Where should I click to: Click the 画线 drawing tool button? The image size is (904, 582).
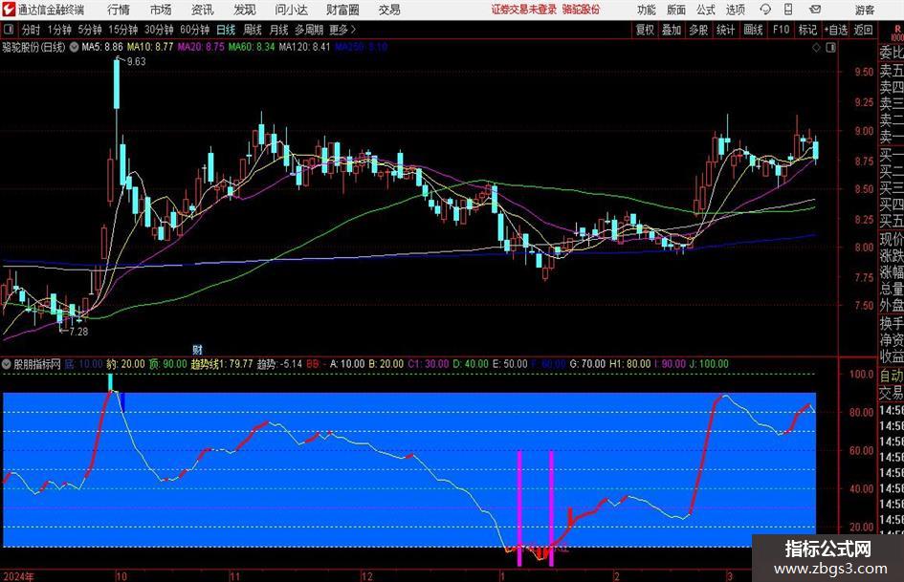pos(753,30)
